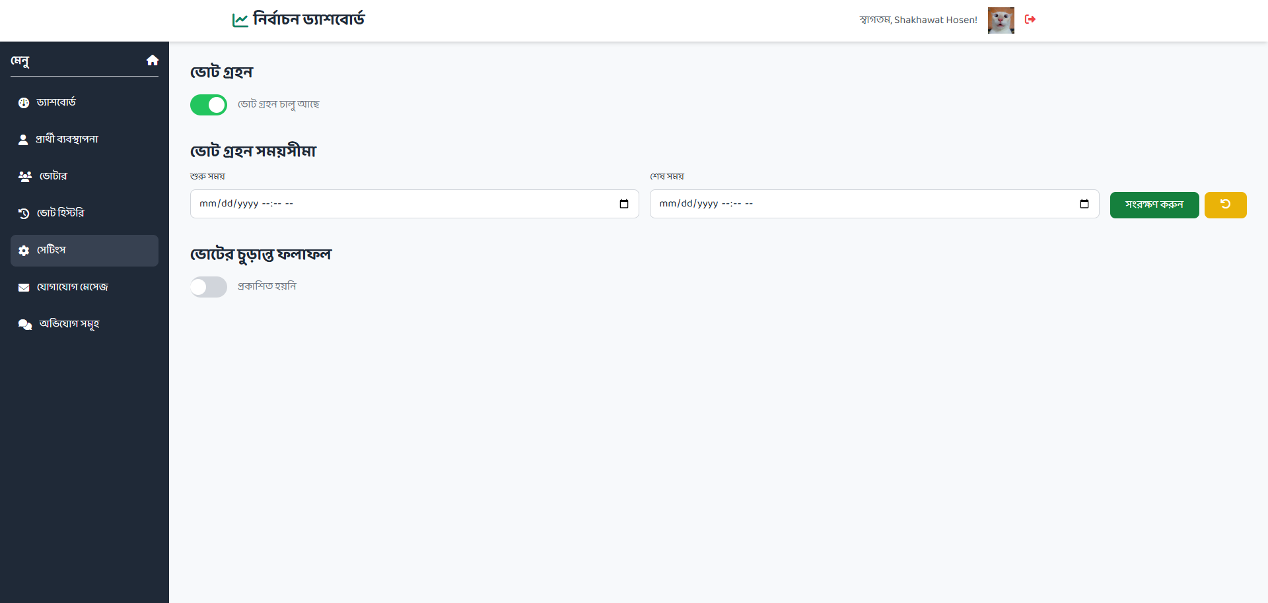The height and width of the screenshot is (603, 1268).
Task: Open প্রার্থী ব্যবস্থাপনা menu item
Action: pyautogui.click(x=67, y=139)
